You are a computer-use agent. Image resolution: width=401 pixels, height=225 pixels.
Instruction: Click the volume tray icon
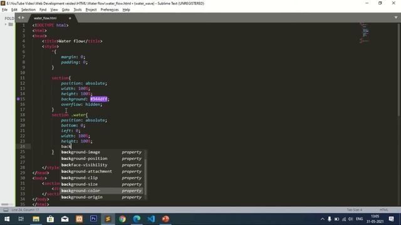click(351, 219)
